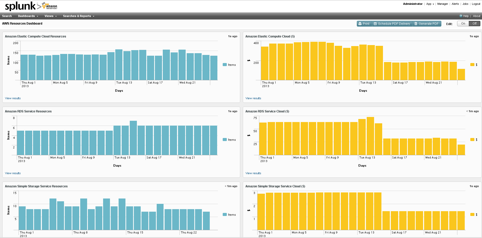
Task: Click 'Tue Aug 13' axis label in EC2 Resources chart
Action: (x=124, y=83)
